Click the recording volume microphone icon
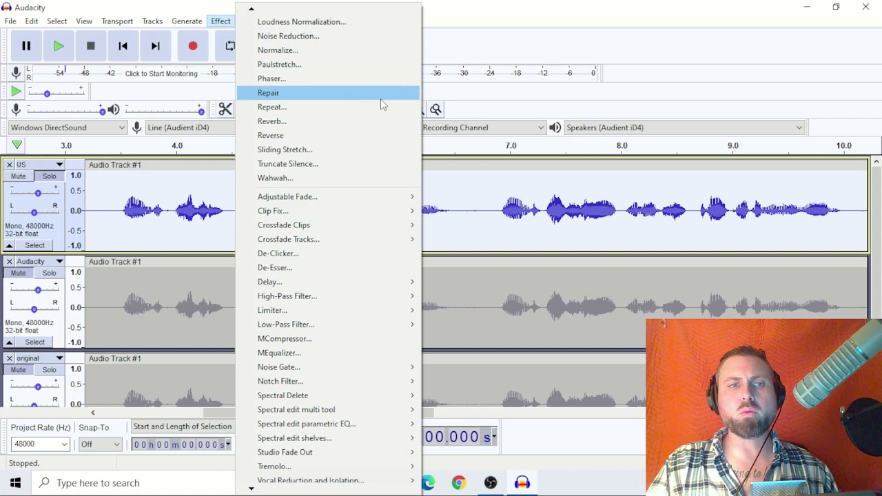The width and height of the screenshot is (882, 496). [x=16, y=110]
